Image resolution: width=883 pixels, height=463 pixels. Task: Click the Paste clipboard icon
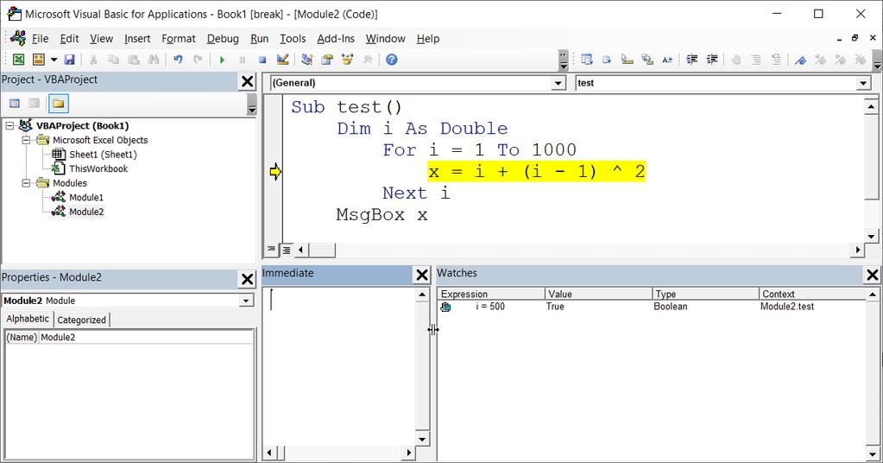click(134, 60)
